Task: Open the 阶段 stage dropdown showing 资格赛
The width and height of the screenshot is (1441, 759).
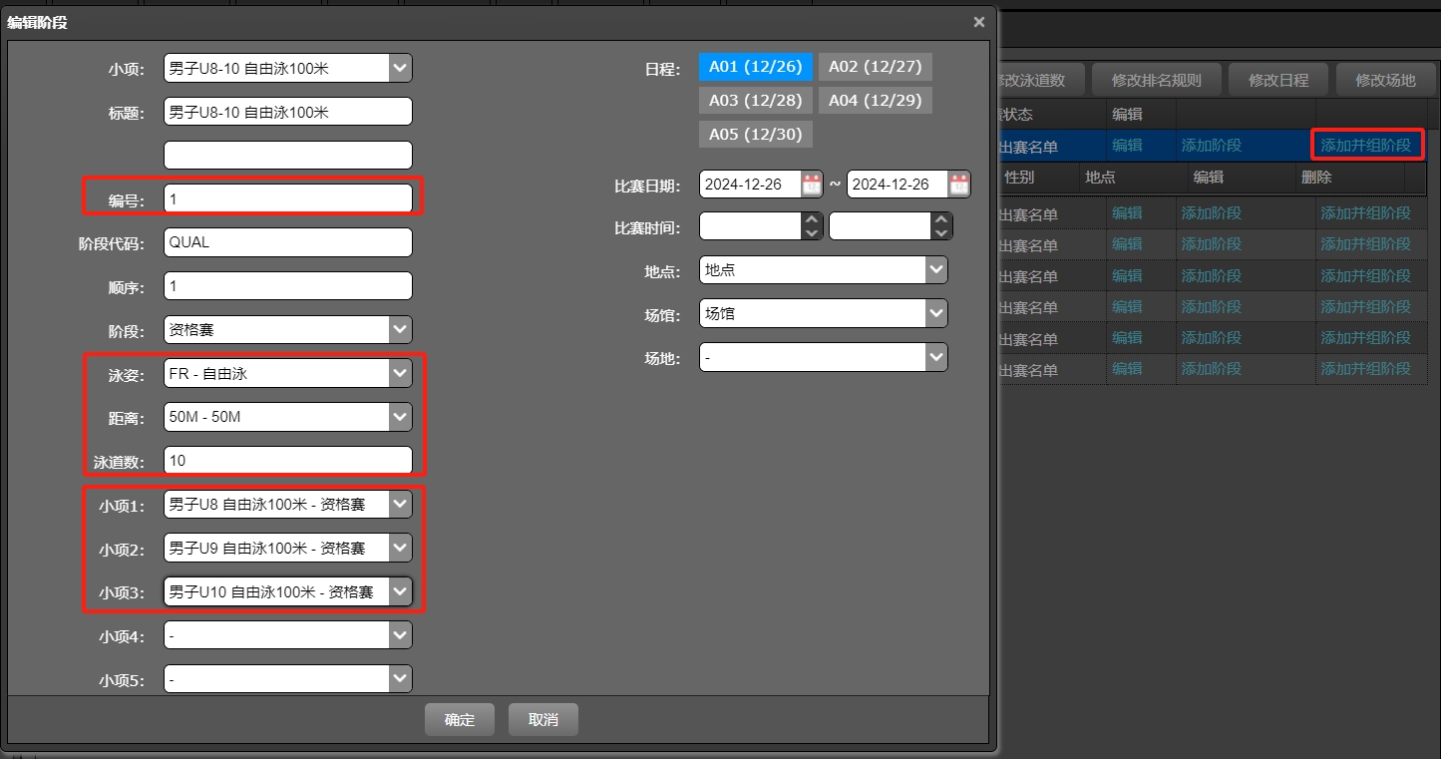Action: click(399, 329)
